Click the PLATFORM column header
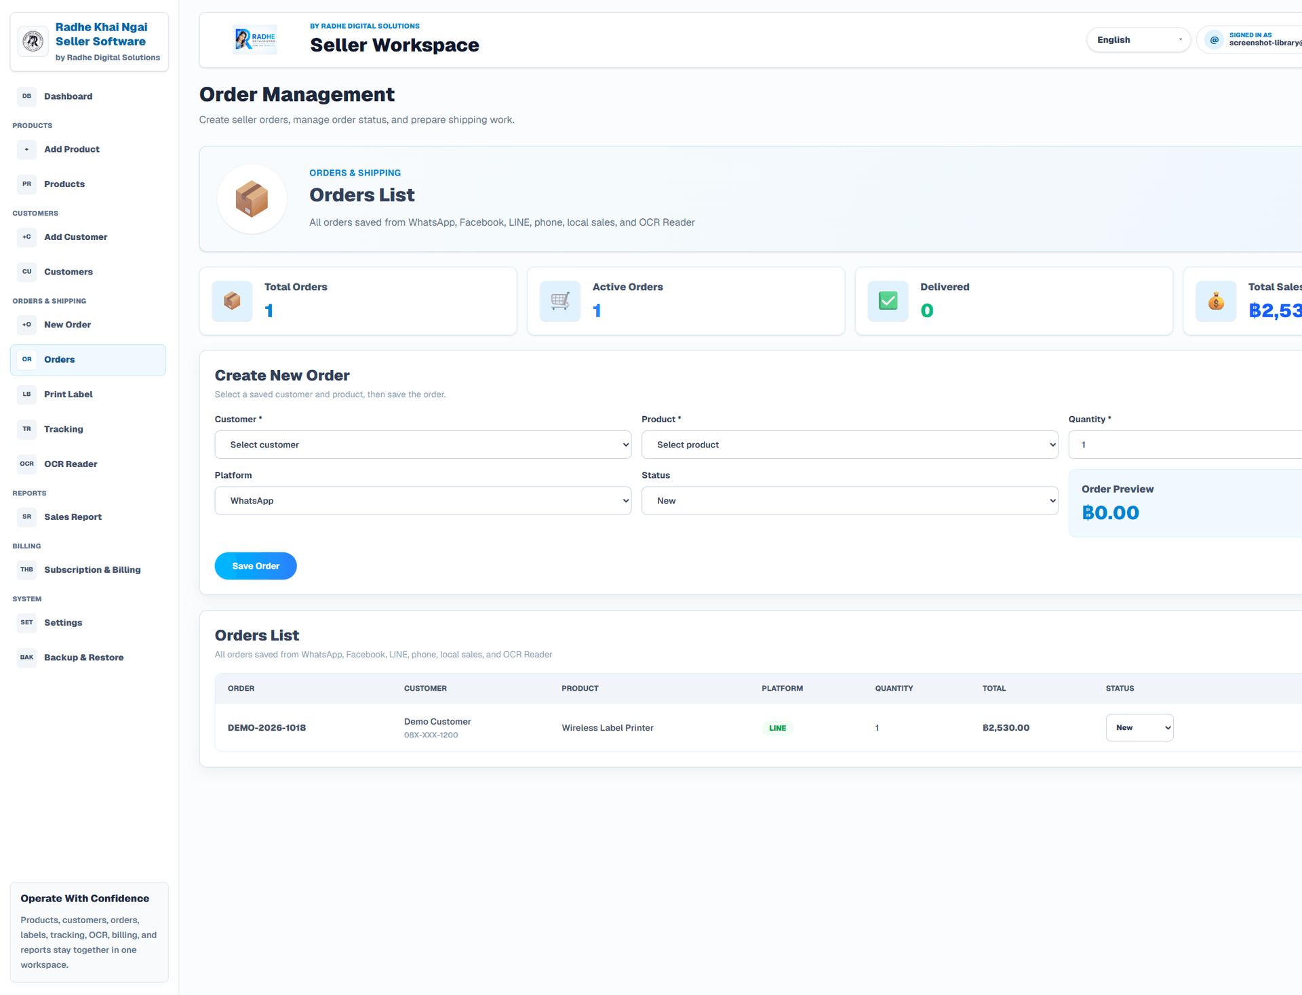 click(782, 688)
